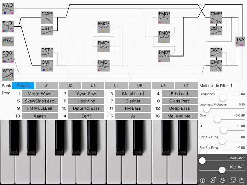Image resolution: width=247 pixels, height=185 pixels.
Task: Switch to the U5 bank tab
Action: pyautogui.click(x=139, y=86)
